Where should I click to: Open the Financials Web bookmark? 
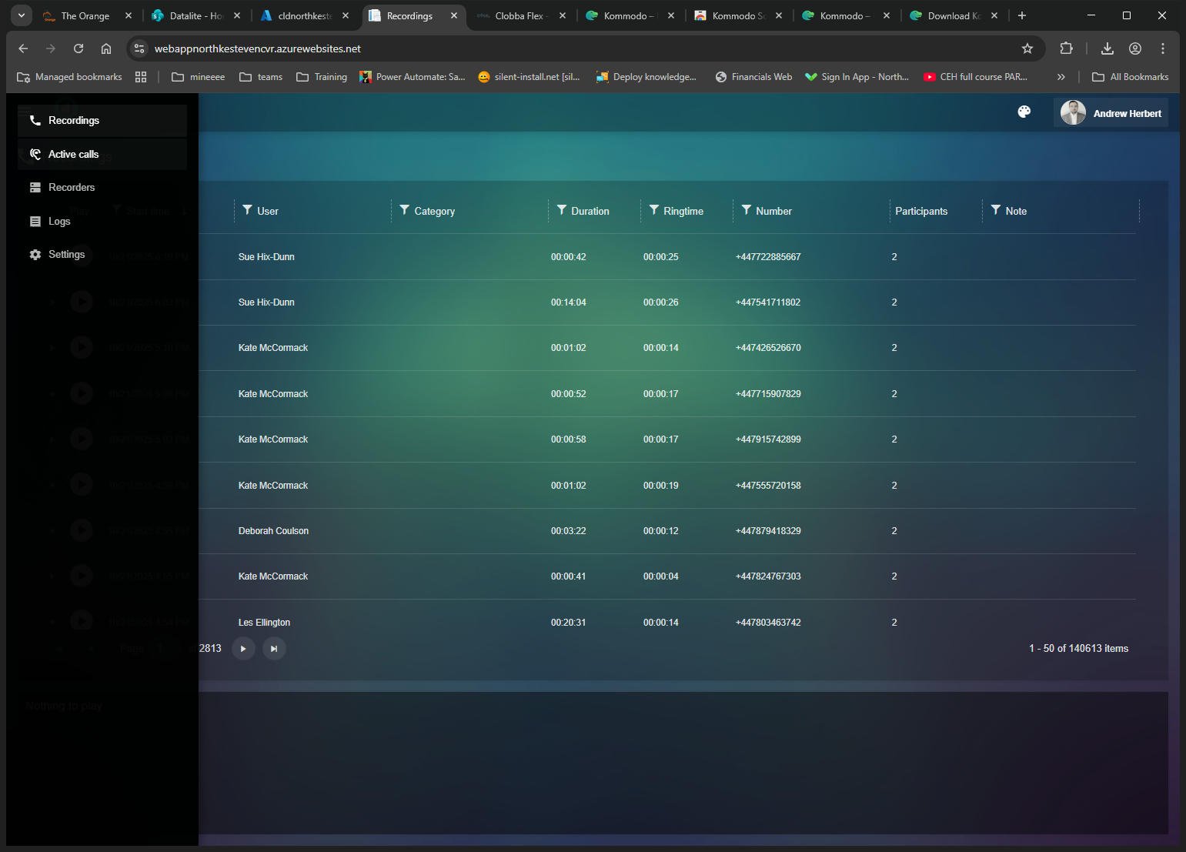pos(753,77)
